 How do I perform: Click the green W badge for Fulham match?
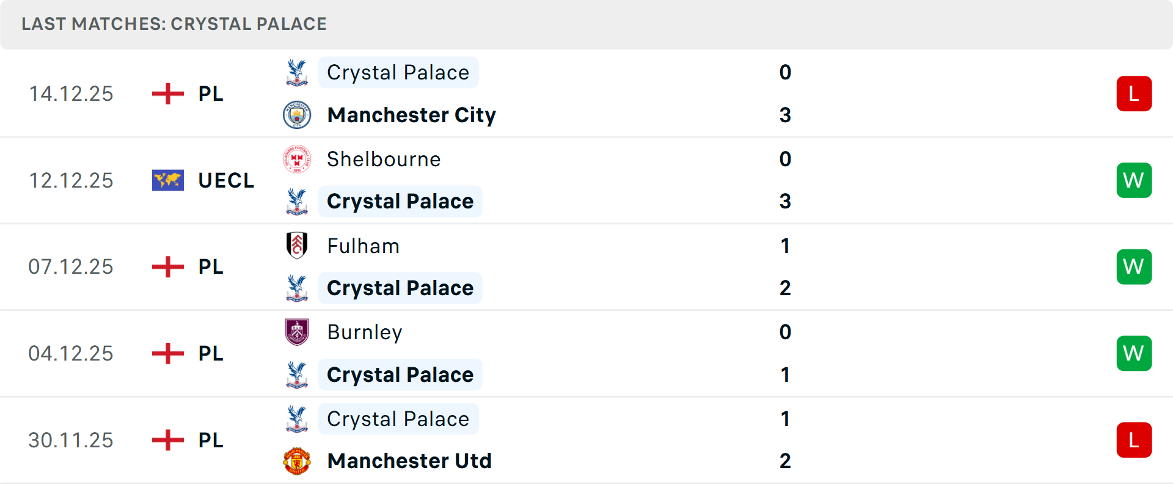(1134, 267)
